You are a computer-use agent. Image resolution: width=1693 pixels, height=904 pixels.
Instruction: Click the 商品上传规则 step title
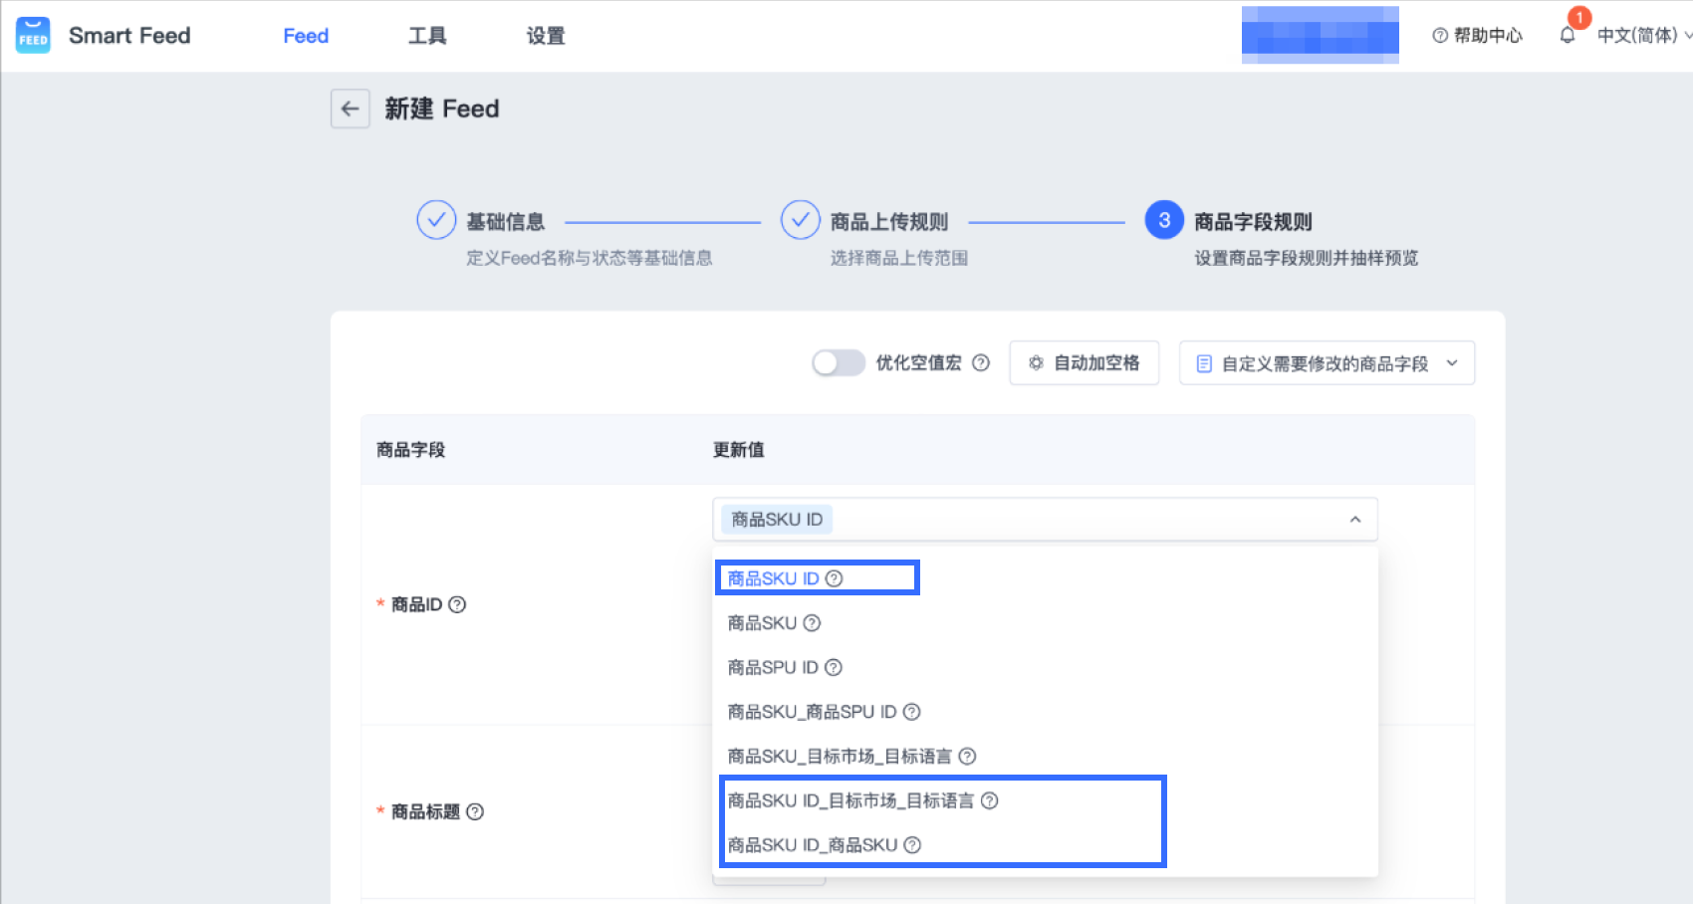889,222
